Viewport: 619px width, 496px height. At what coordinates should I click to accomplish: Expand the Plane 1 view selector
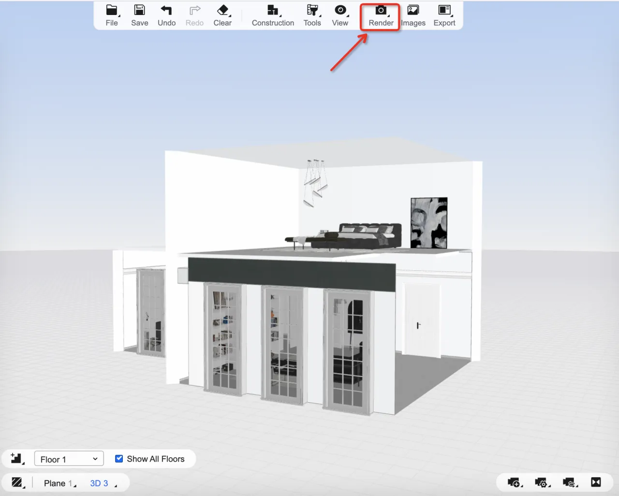point(59,483)
